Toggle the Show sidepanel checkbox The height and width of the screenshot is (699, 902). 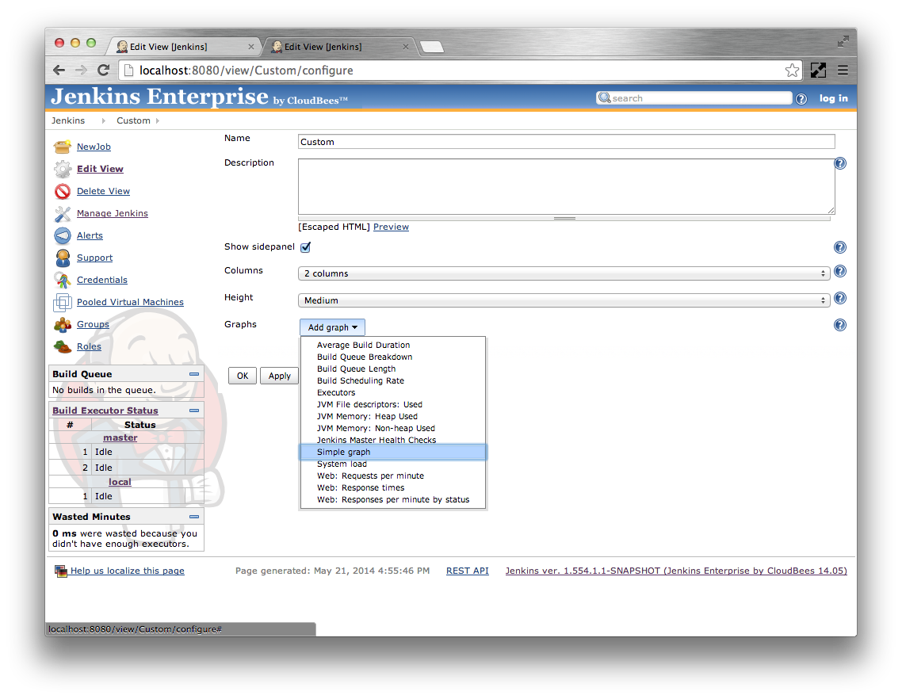305,247
